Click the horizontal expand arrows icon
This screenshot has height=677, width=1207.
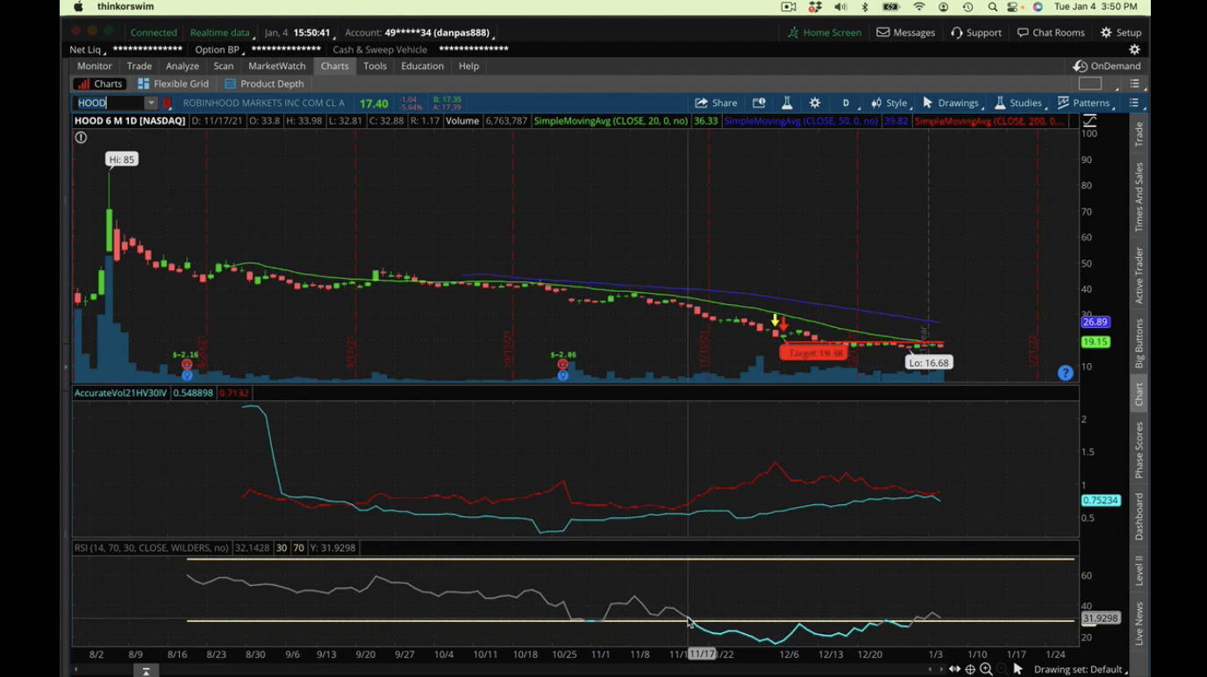point(954,669)
